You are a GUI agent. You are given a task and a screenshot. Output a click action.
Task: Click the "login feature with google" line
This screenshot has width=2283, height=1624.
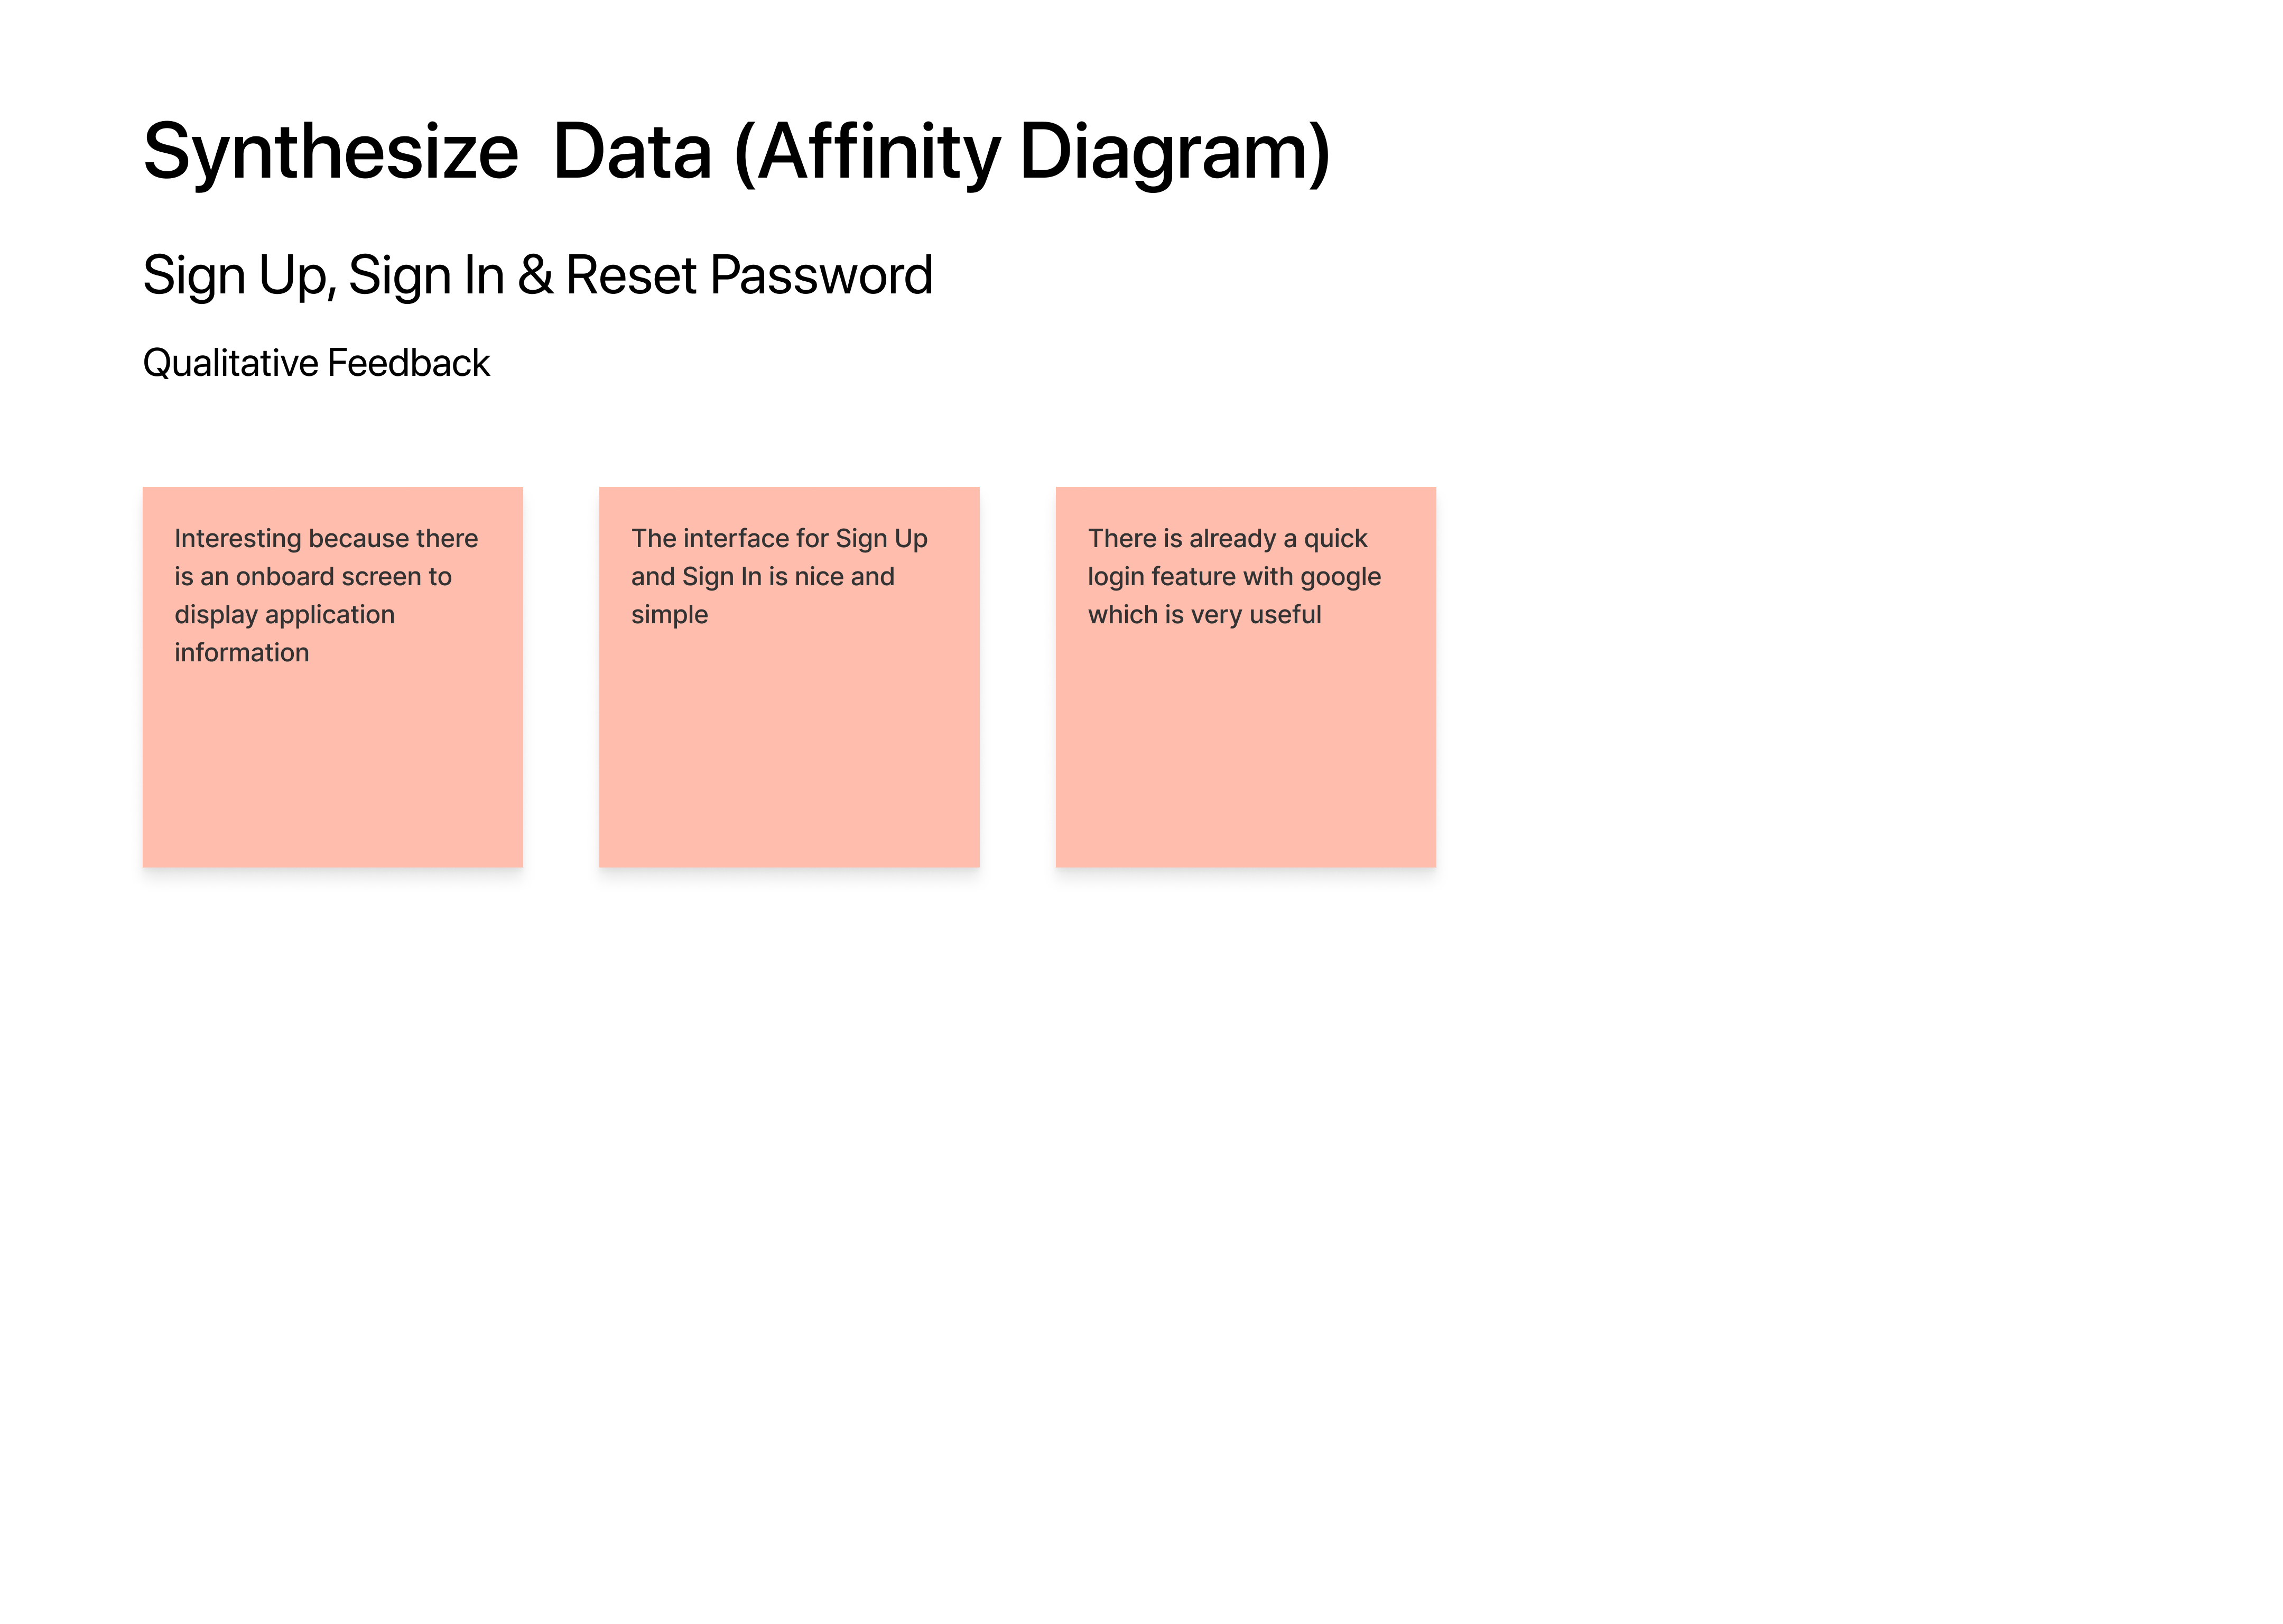coord(1235,577)
